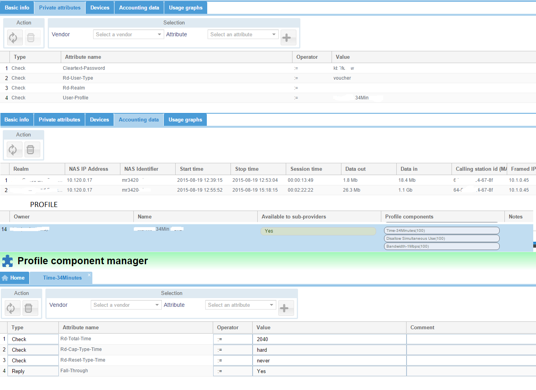Image resolution: width=536 pixels, height=390 pixels.
Task: Click Time-34Minutes(100) profile component pill
Action: pos(442,231)
